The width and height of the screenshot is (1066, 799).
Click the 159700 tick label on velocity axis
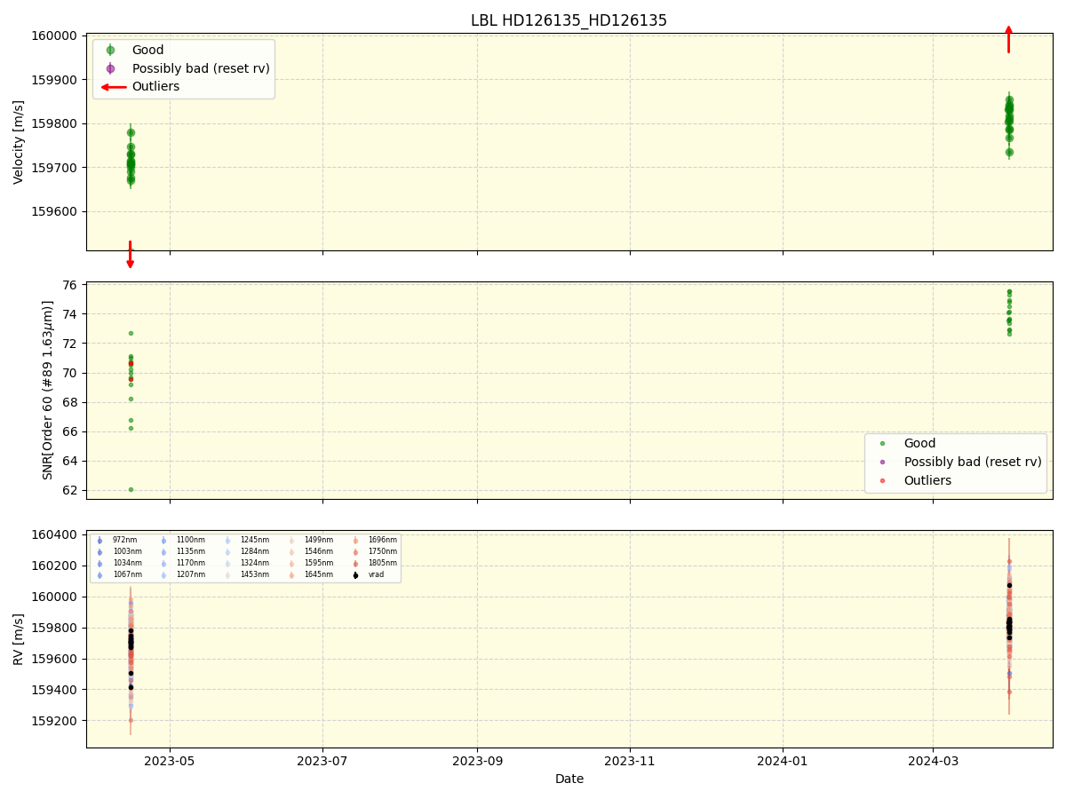(x=52, y=168)
